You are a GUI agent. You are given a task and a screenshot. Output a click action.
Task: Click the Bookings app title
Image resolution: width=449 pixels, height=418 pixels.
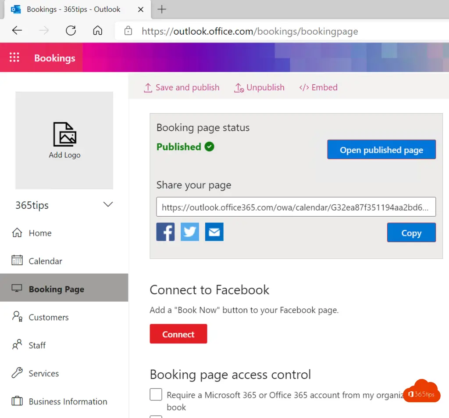pyautogui.click(x=55, y=58)
